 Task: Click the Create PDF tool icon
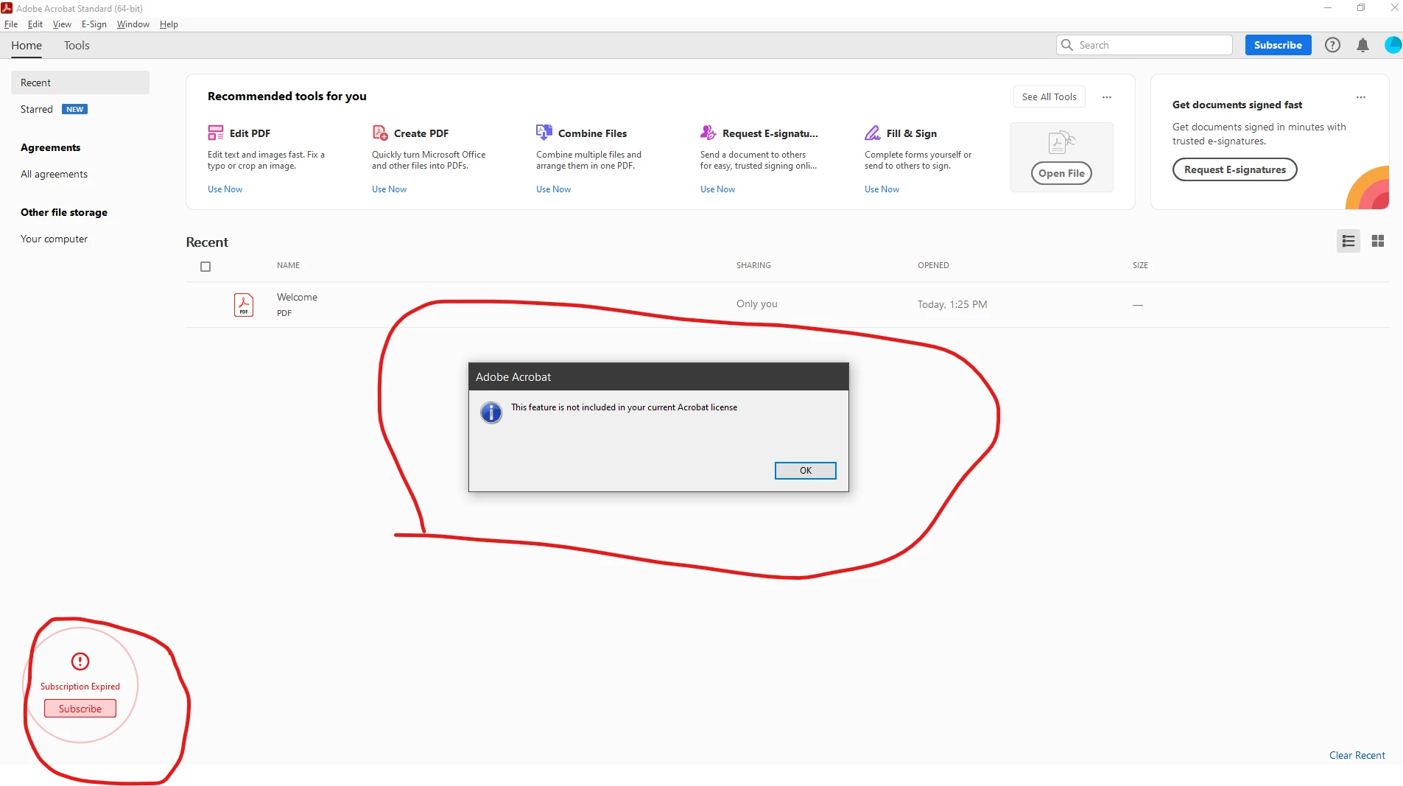(379, 133)
